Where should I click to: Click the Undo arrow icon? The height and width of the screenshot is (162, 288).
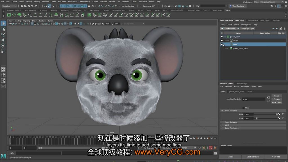pyautogui.click(x=32, y=6)
